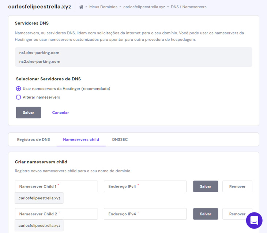
Task: Focus the Nameserver Child 1 field
Action: point(56,186)
